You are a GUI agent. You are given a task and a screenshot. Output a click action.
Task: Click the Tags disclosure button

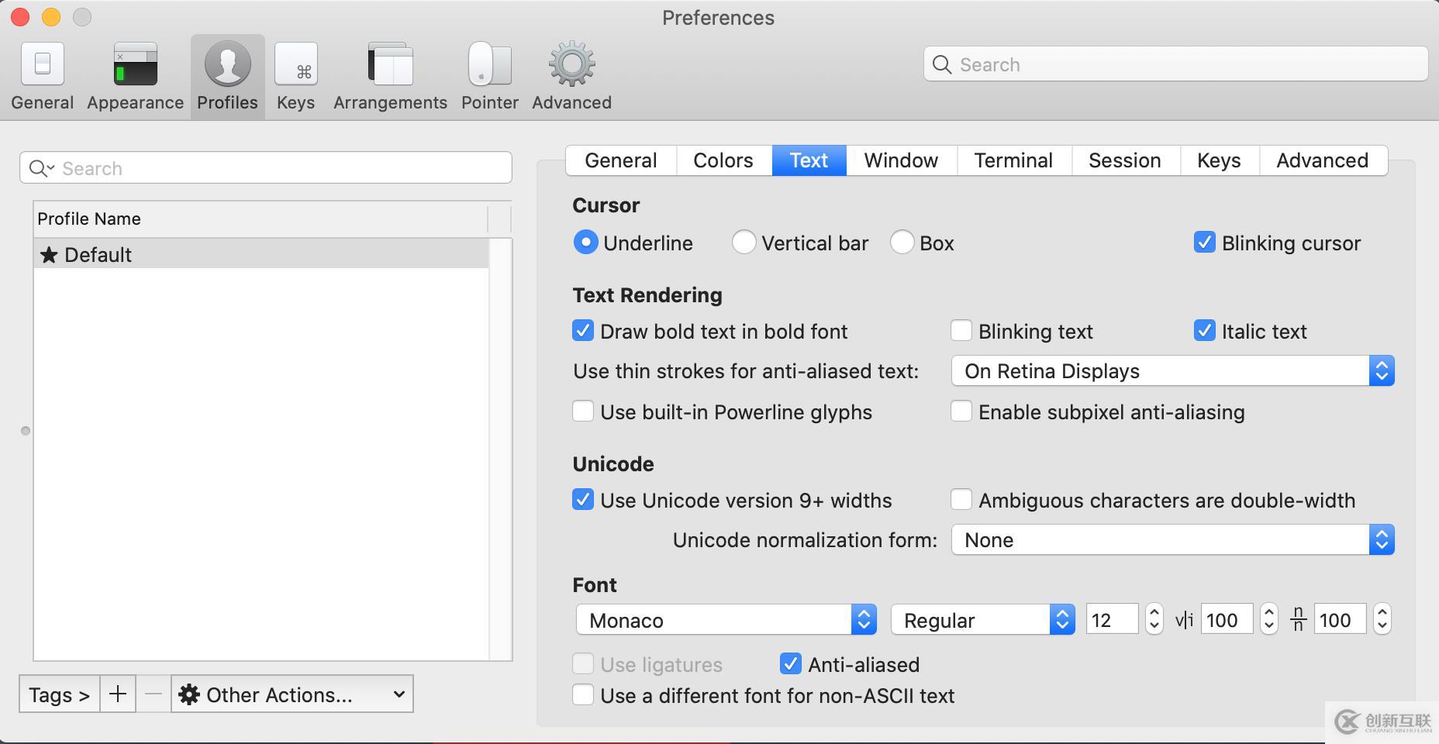(58, 694)
